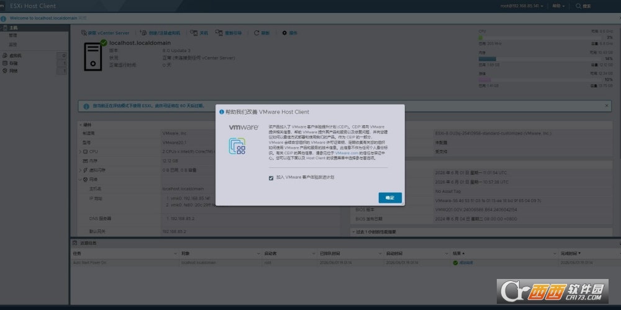Click the large host server image

(93, 57)
